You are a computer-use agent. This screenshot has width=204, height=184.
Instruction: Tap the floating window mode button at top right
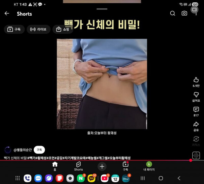coord(194,10)
